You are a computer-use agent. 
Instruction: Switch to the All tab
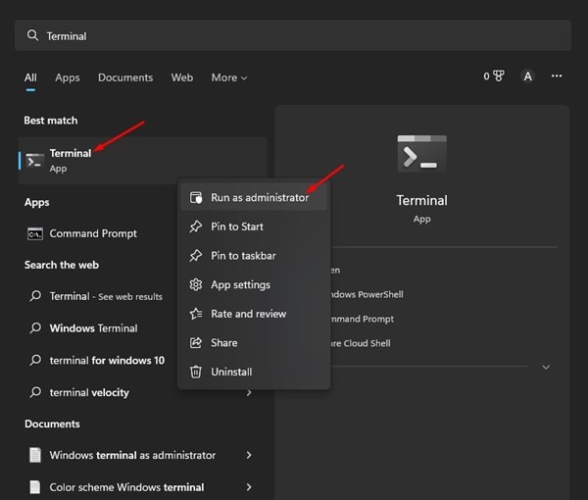30,77
